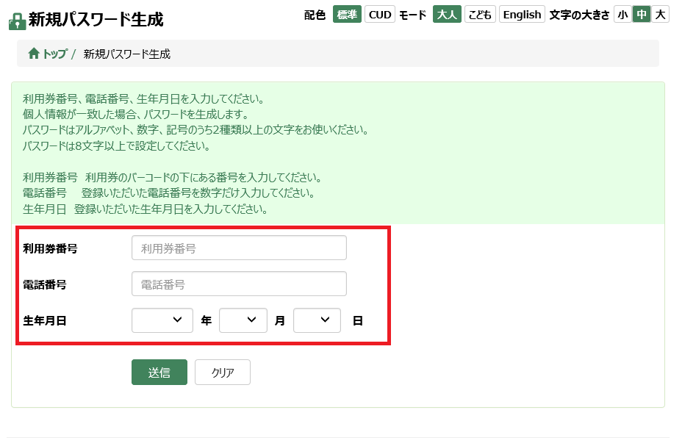Click the home icon in the breadcrumb

pyautogui.click(x=34, y=54)
